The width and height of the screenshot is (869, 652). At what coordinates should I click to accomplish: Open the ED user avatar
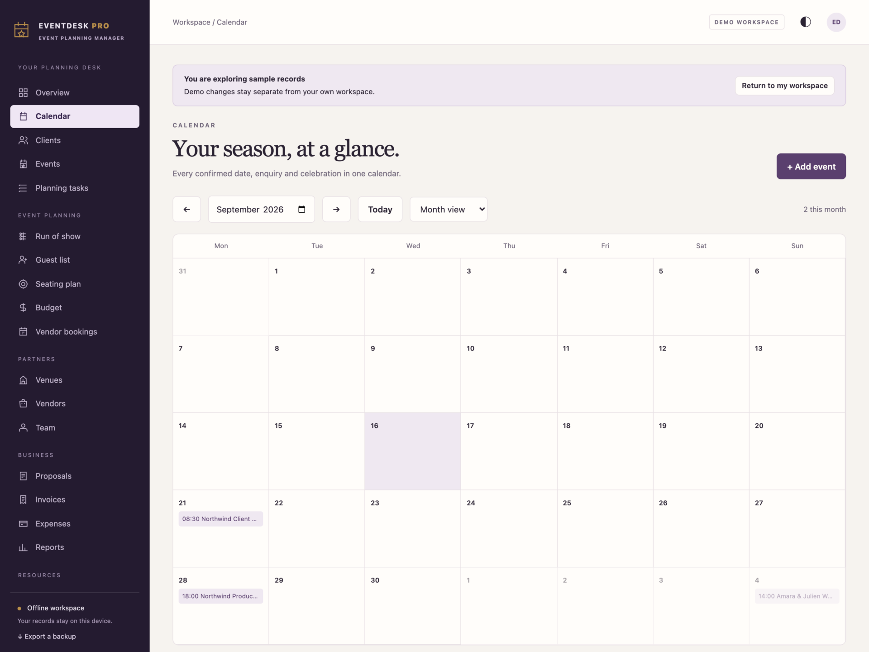coord(836,22)
